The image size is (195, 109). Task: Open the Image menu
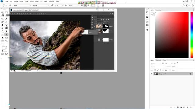(x=16, y=2)
